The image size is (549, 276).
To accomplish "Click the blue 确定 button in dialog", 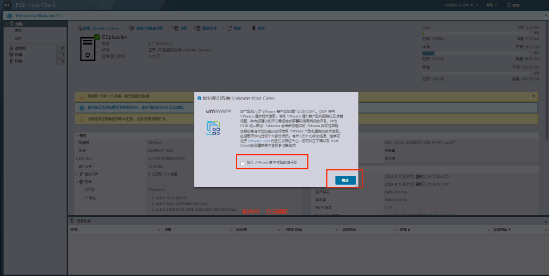I will (x=346, y=180).
